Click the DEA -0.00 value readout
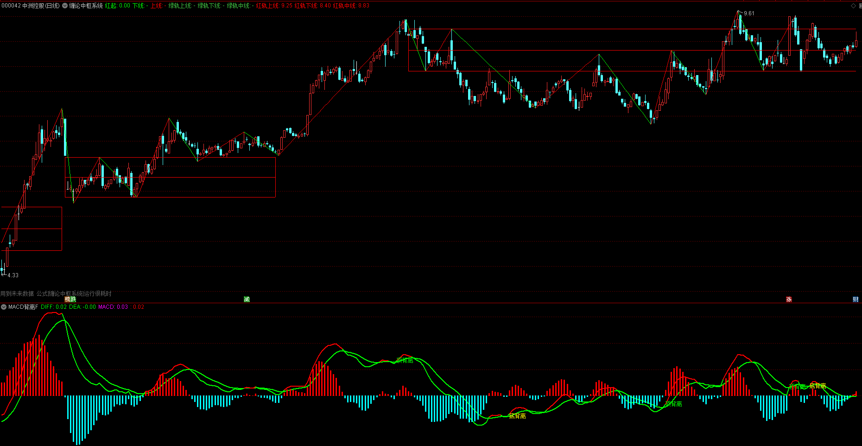This screenshot has height=446, width=862. [x=82, y=307]
